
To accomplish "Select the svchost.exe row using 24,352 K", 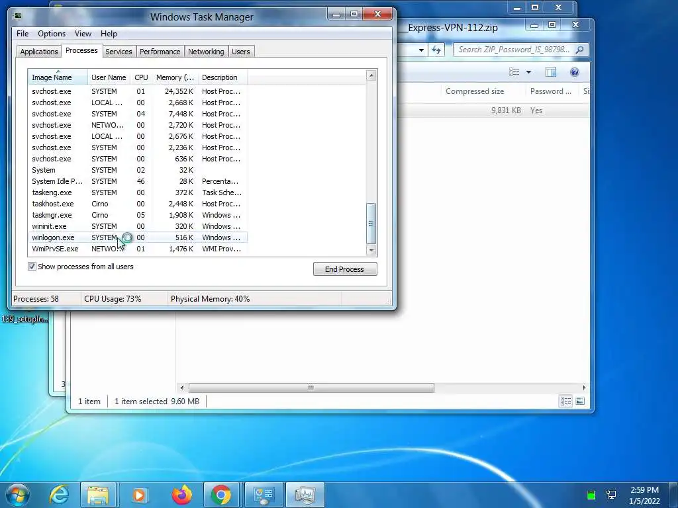I will pyautogui.click(x=138, y=91).
